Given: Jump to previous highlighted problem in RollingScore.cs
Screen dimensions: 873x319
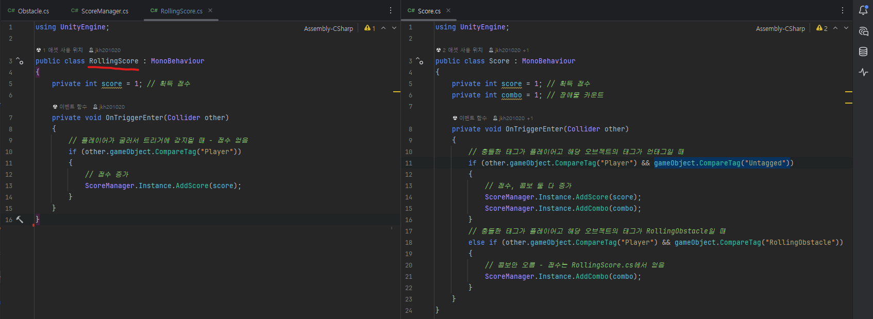Looking at the screenshot, I should (383, 28).
